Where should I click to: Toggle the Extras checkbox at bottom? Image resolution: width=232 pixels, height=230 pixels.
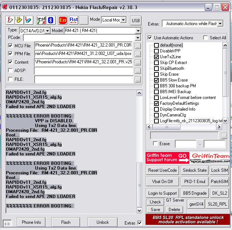pyautogui.click(x=139, y=223)
